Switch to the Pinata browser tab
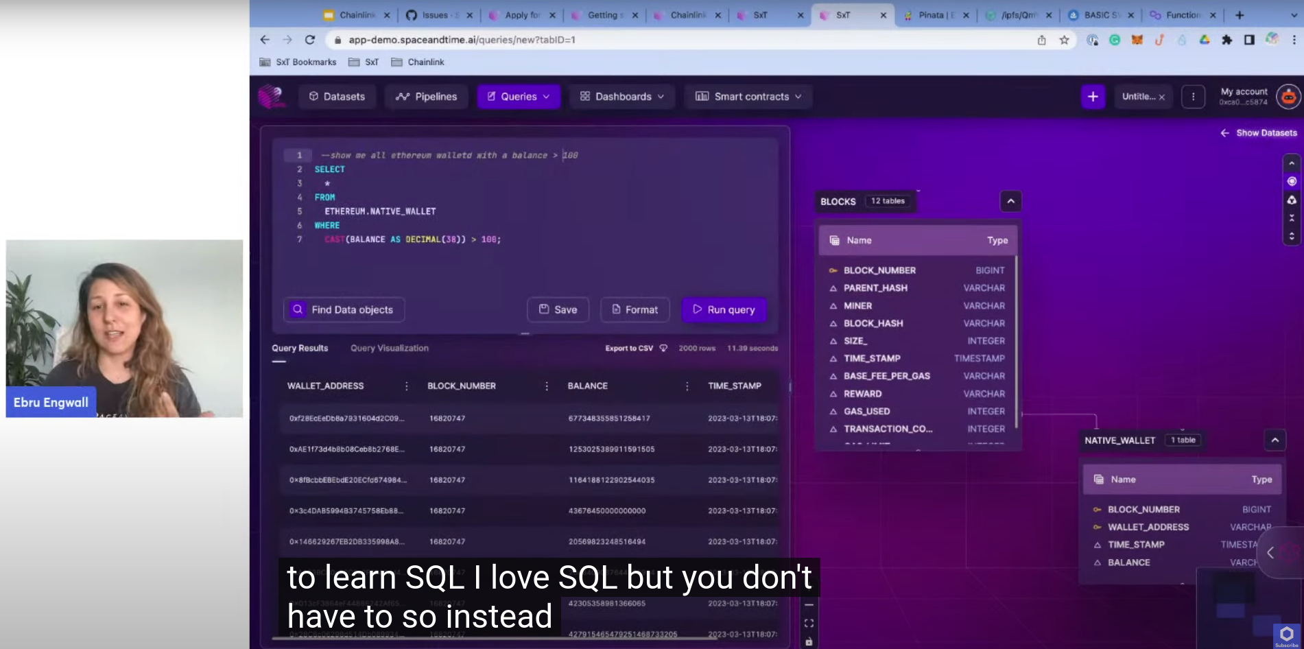Viewport: 1304px width, 649px height. tap(936, 15)
